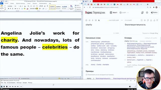Align text right in Word
The width and height of the screenshot is (161, 90).
[x=35, y=9]
